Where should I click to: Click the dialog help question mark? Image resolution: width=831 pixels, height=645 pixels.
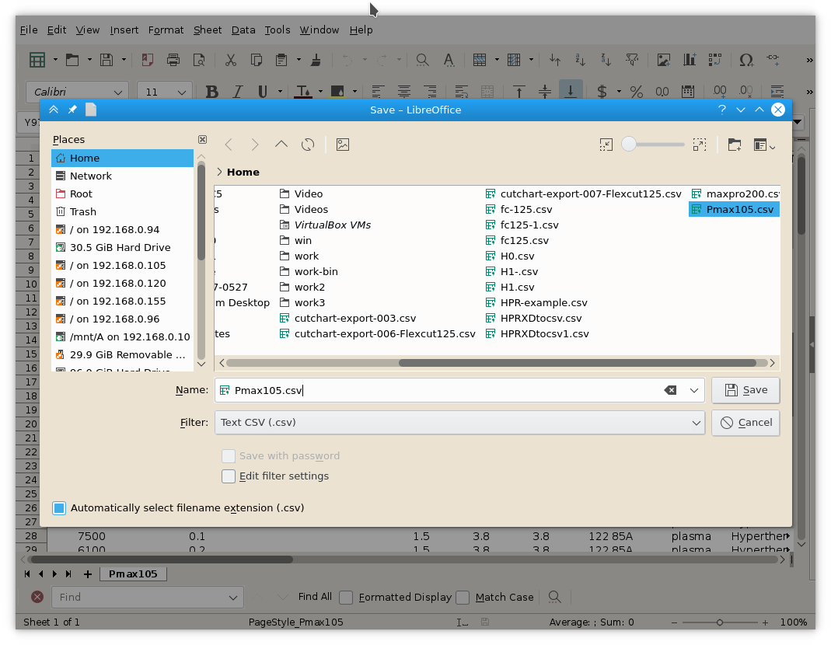click(x=721, y=110)
